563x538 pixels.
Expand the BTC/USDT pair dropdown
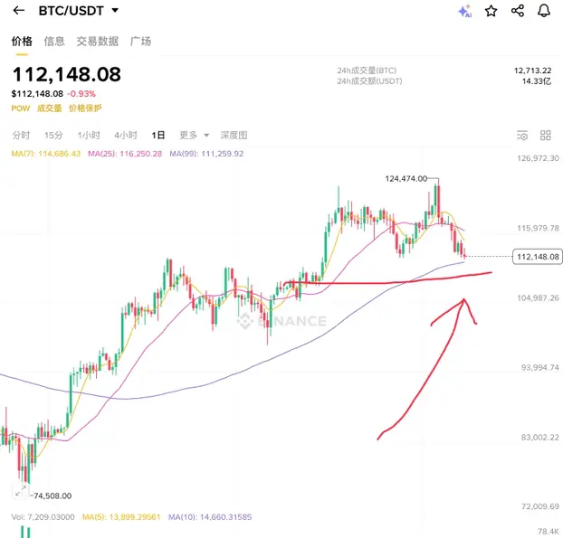115,11
